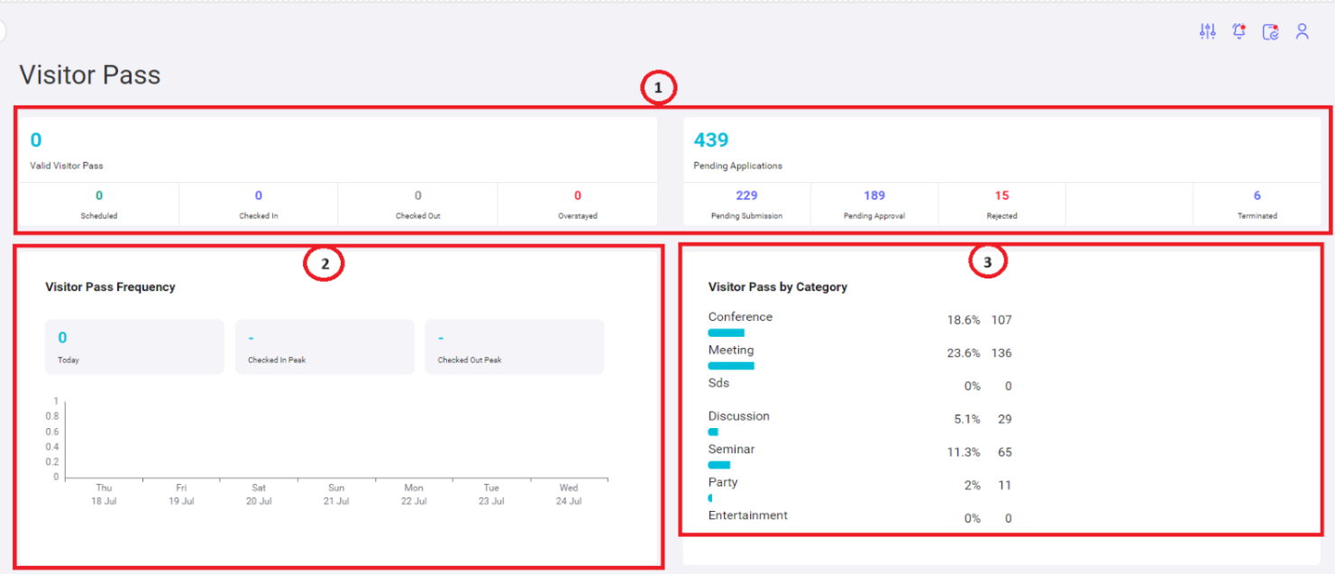Click the Conference category row
This screenshot has width=1335, height=574.
point(860,323)
